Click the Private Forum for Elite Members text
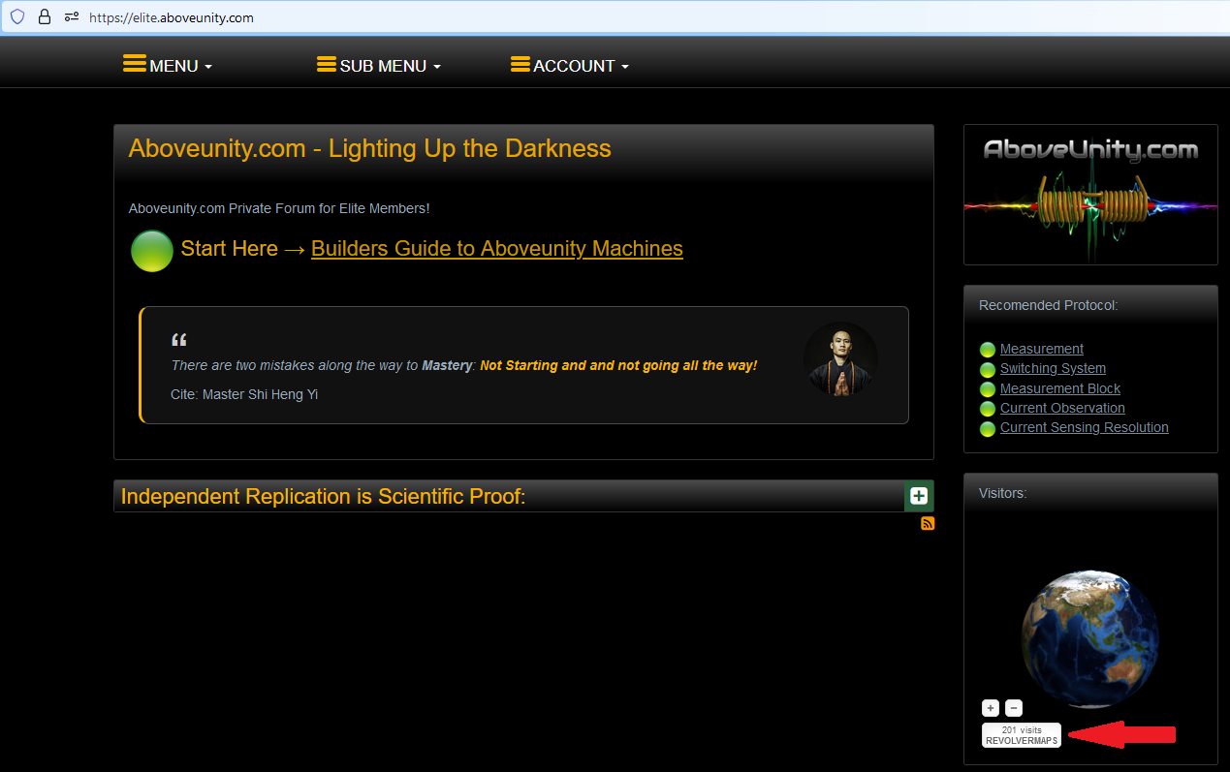The height and width of the screenshot is (772, 1230). pos(279,208)
